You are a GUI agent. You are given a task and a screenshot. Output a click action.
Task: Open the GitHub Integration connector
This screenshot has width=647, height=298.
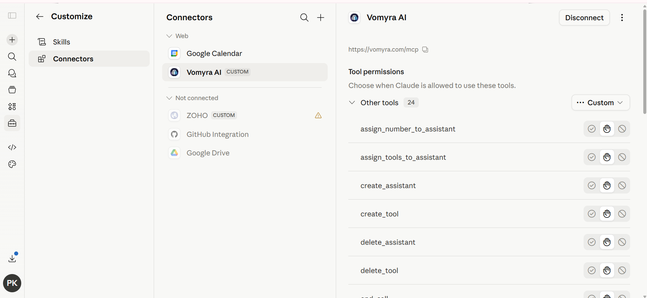[x=245, y=134]
